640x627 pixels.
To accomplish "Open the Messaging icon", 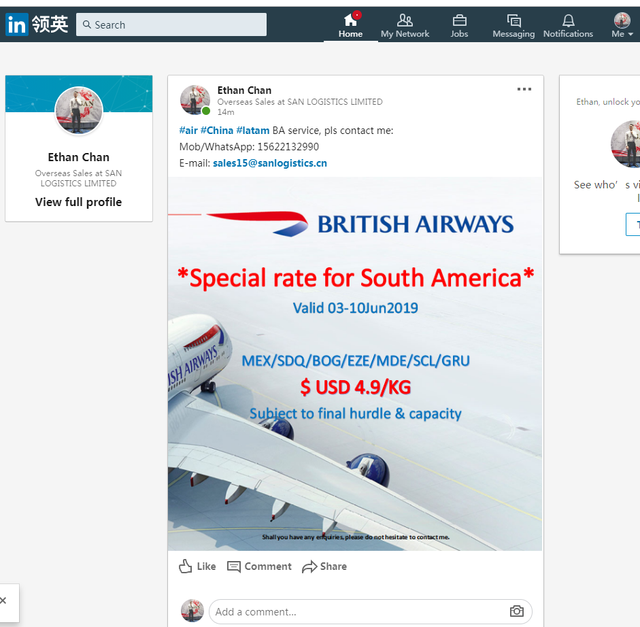I will pyautogui.click(x=513, y=25).
